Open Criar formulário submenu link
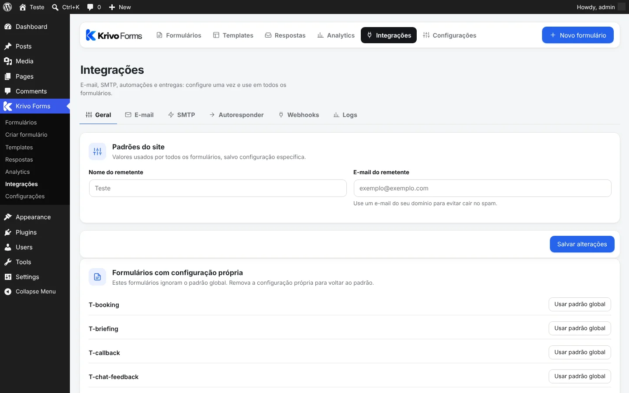Viewport: 629px width, 393px height. 35,135
